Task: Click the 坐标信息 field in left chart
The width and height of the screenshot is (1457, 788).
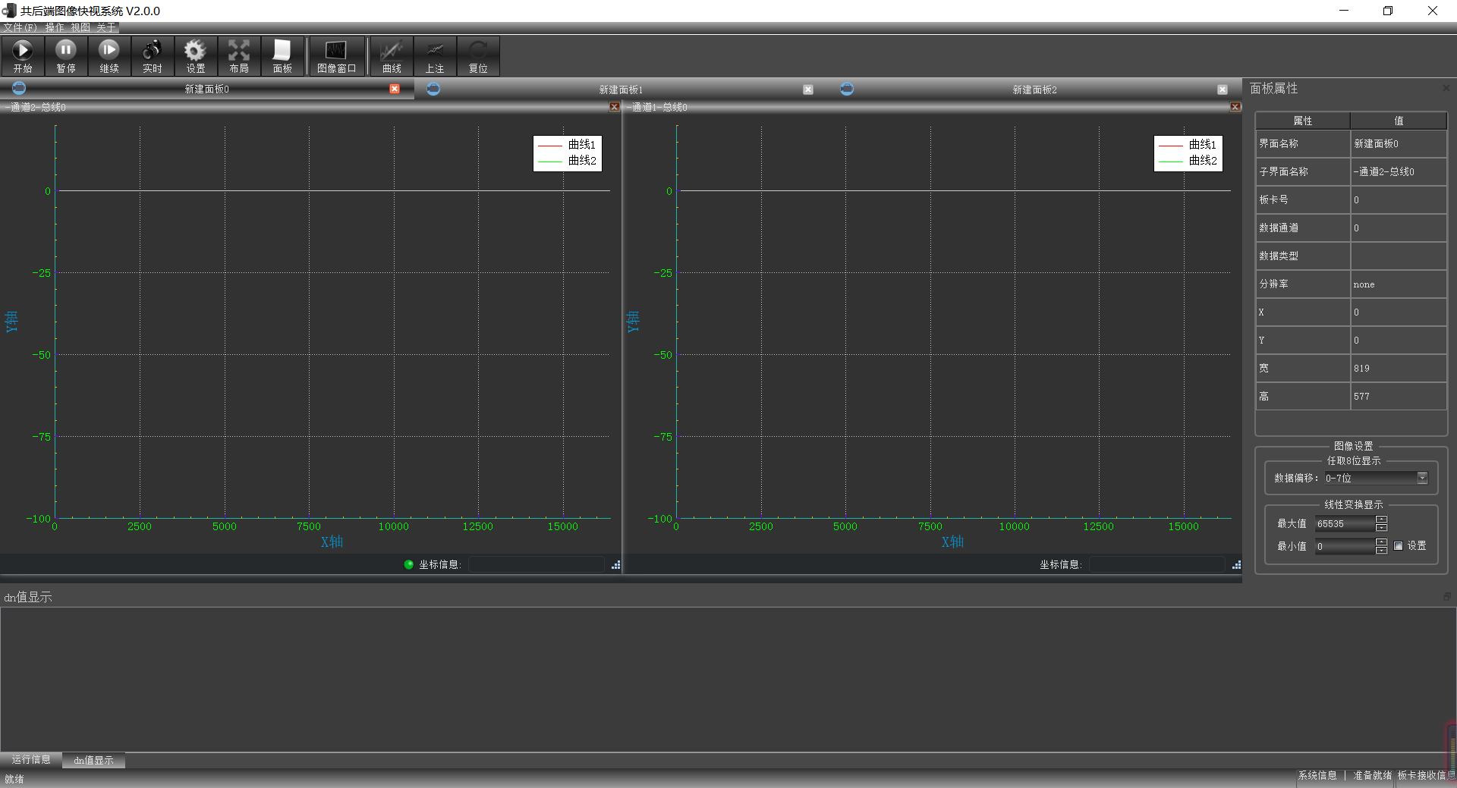Action: tap(537, 564)
